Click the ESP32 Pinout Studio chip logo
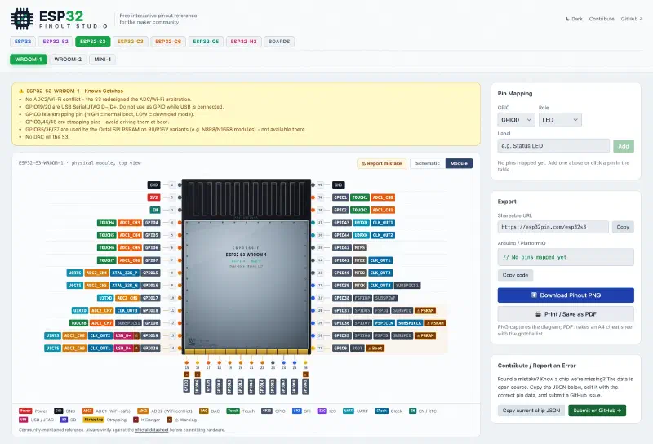Viewport: 653px width, 444px height. click(22, 19)
